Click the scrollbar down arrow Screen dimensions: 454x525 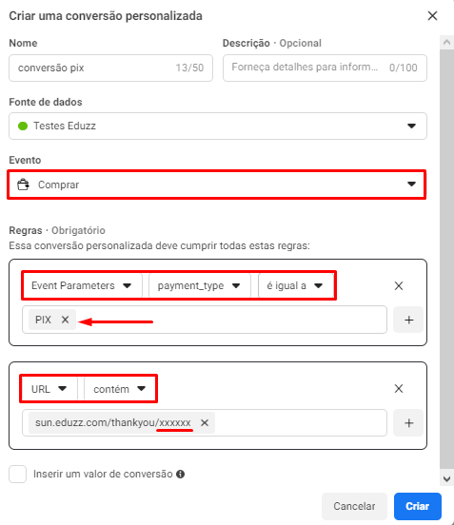click(x=446, y=479)
